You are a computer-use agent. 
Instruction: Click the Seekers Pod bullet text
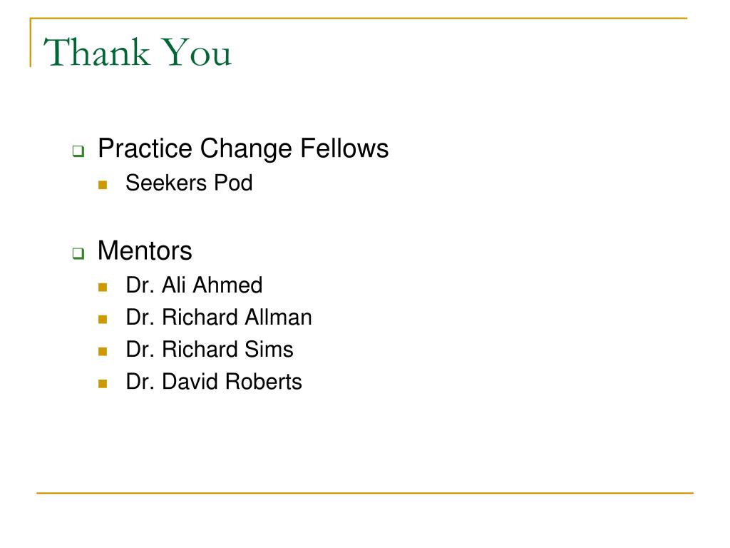click(189, 183)
